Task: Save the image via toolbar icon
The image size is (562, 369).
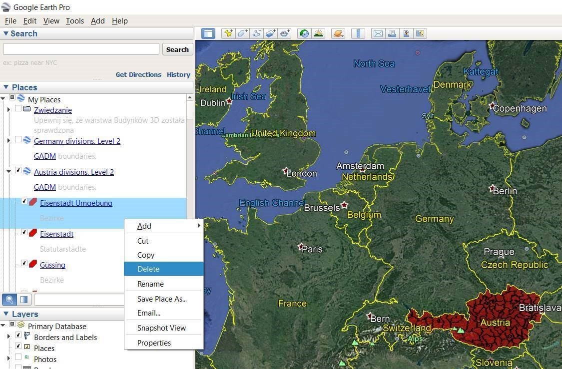Action: [406, 33]
